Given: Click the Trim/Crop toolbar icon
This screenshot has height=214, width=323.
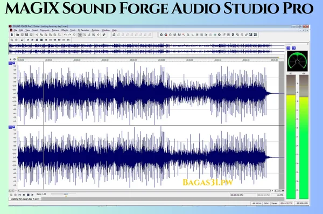Looking at the screenshot, I should point(59,35).
